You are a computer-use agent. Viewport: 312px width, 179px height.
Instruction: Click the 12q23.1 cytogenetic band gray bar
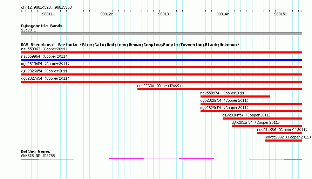click(161, 34)
